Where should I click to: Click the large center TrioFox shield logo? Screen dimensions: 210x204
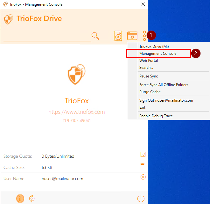click(x=76, y=75)
